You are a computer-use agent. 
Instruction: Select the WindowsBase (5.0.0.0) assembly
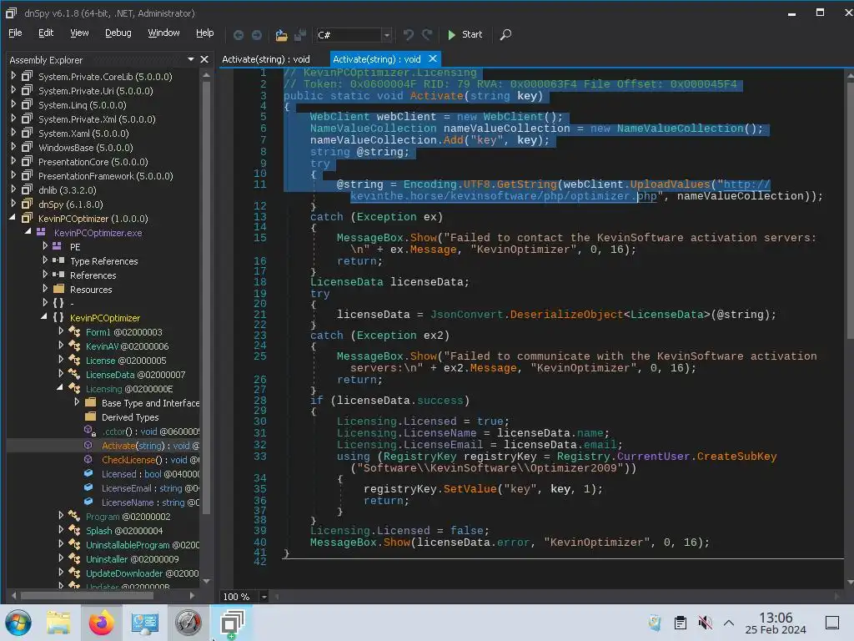coord(86,148)
